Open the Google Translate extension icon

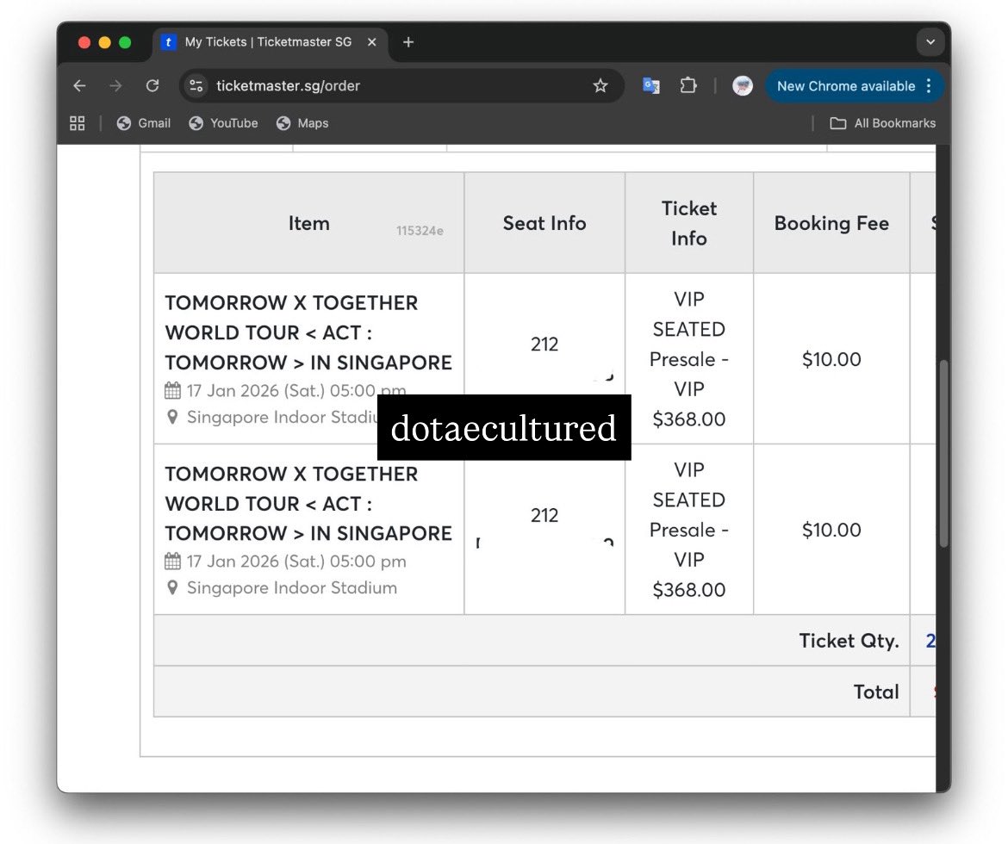click(x=651, y=85)
